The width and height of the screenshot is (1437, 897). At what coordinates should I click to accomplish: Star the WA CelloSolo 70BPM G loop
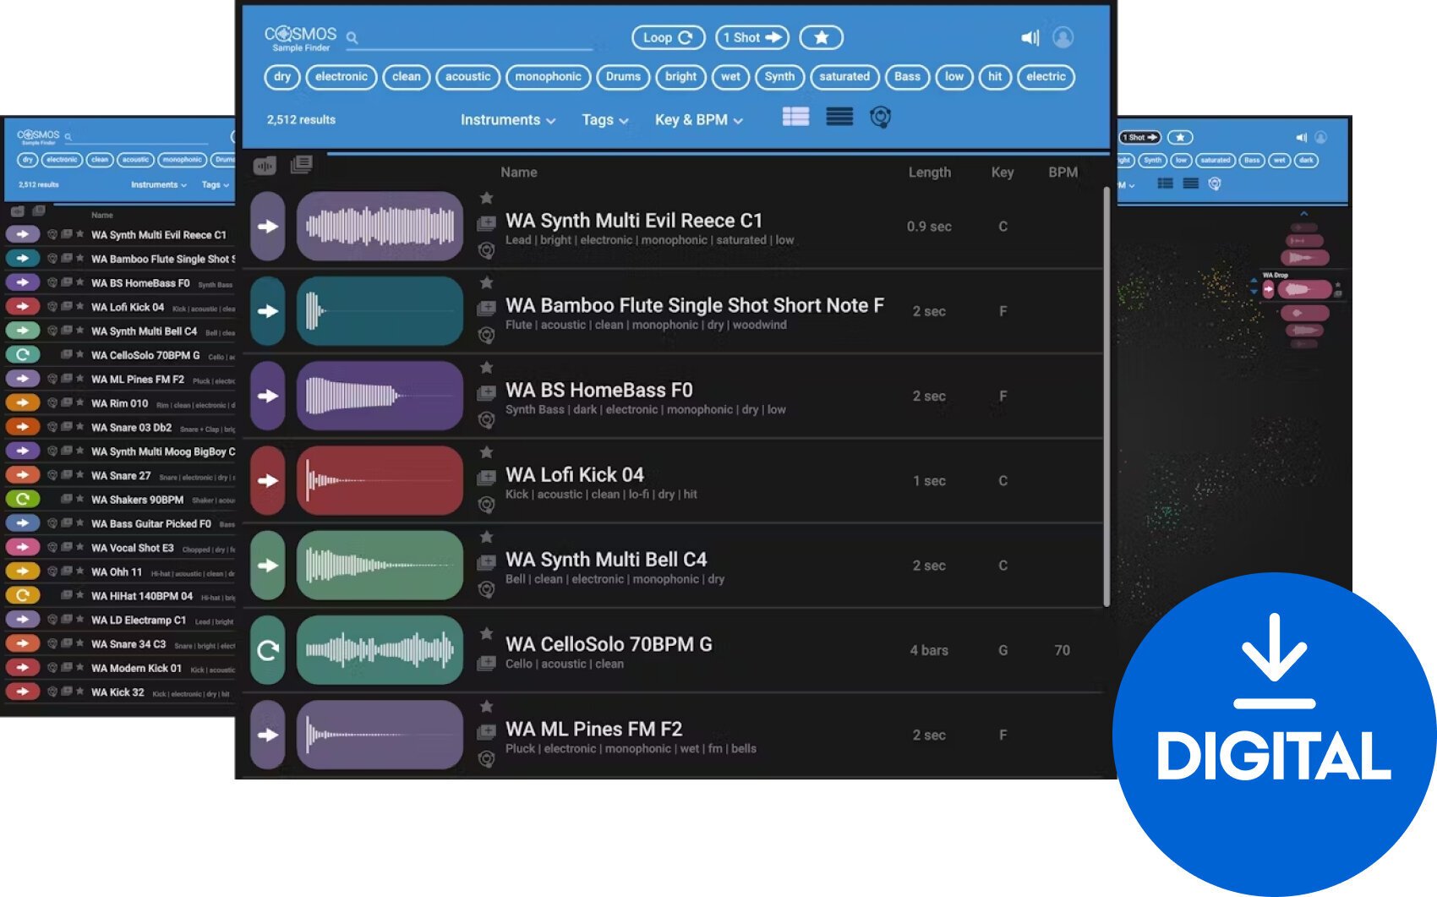486,633
